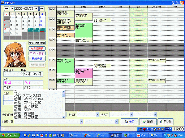Click コメント表示 button

click(x=37, y=53)
